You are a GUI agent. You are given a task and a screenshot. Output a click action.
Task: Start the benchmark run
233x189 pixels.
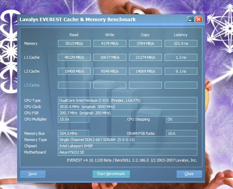[x=111, y=174]
